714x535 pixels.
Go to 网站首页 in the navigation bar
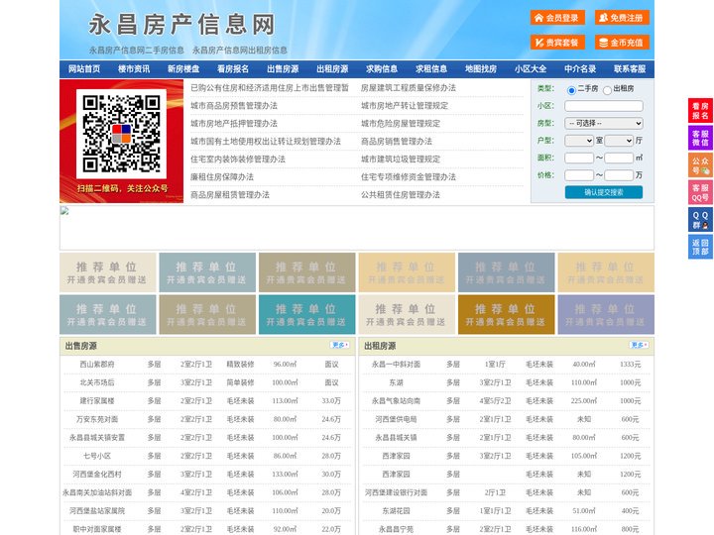coord(84,69)
